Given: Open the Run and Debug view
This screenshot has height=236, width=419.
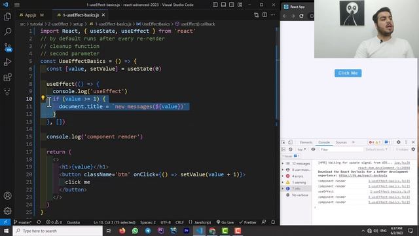Looking at the screenshot, I should (7, 62).
